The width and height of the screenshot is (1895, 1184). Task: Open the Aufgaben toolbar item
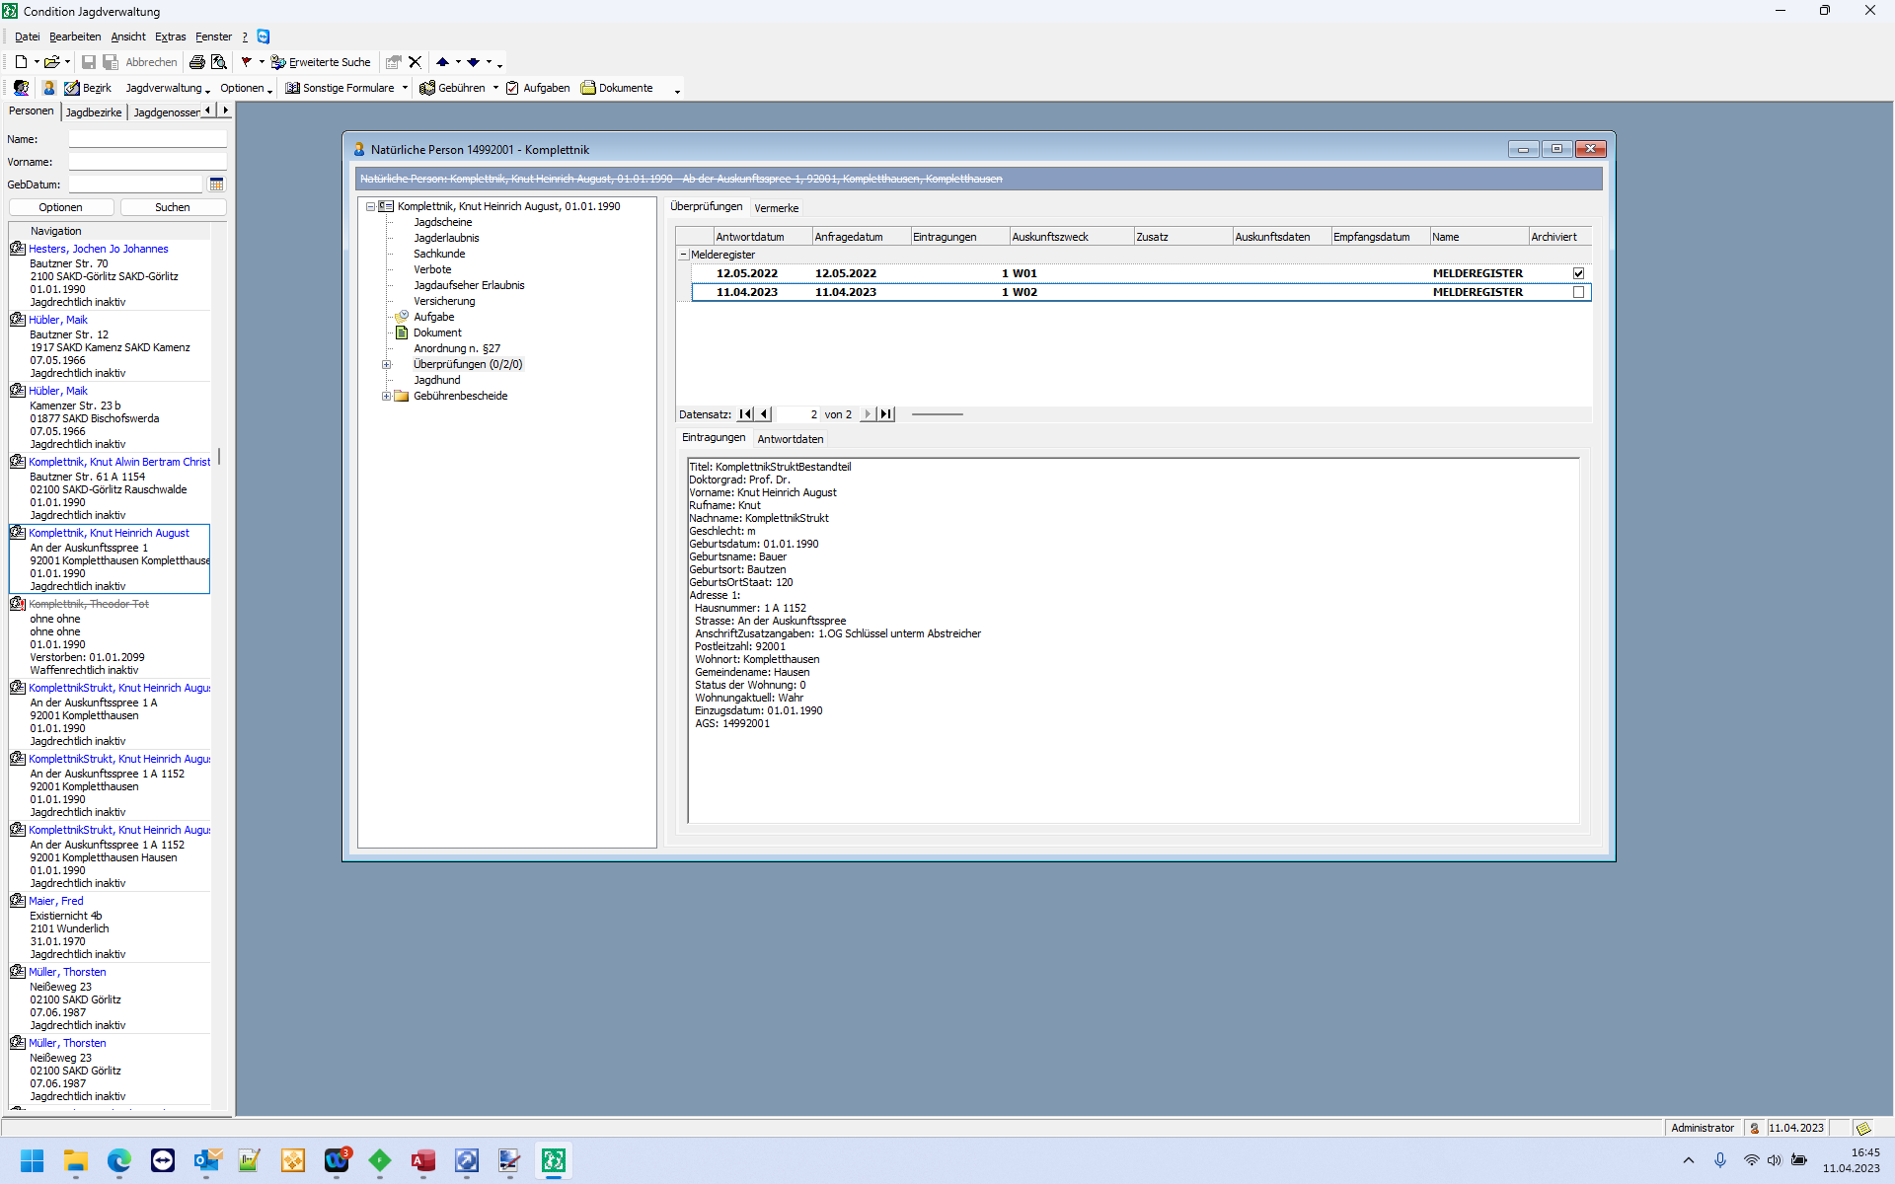point(538,88)
